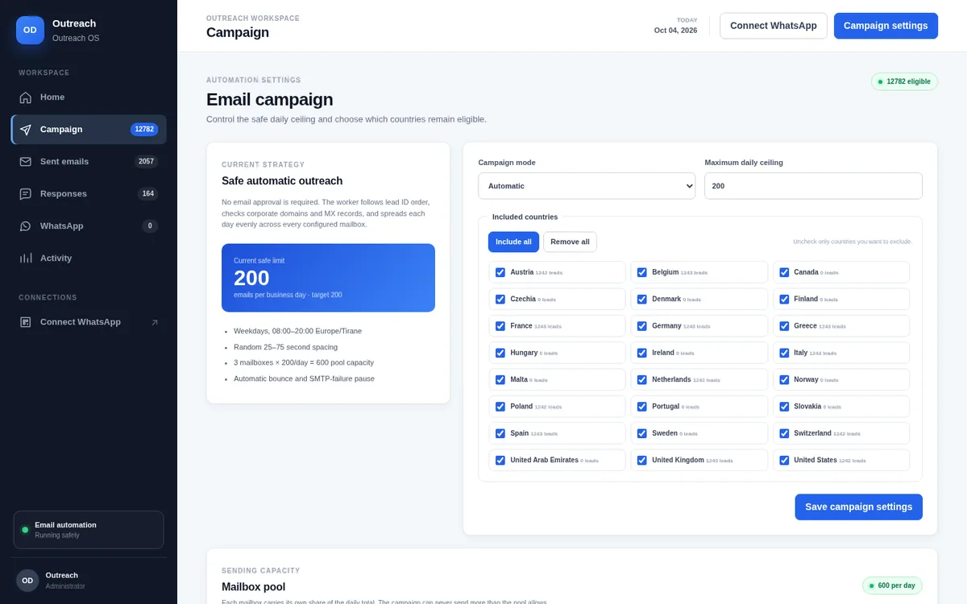This screenshot has height=604, width=967.
Task: Toggle the Finland checkbox
Action: click(x=784, y=299)
